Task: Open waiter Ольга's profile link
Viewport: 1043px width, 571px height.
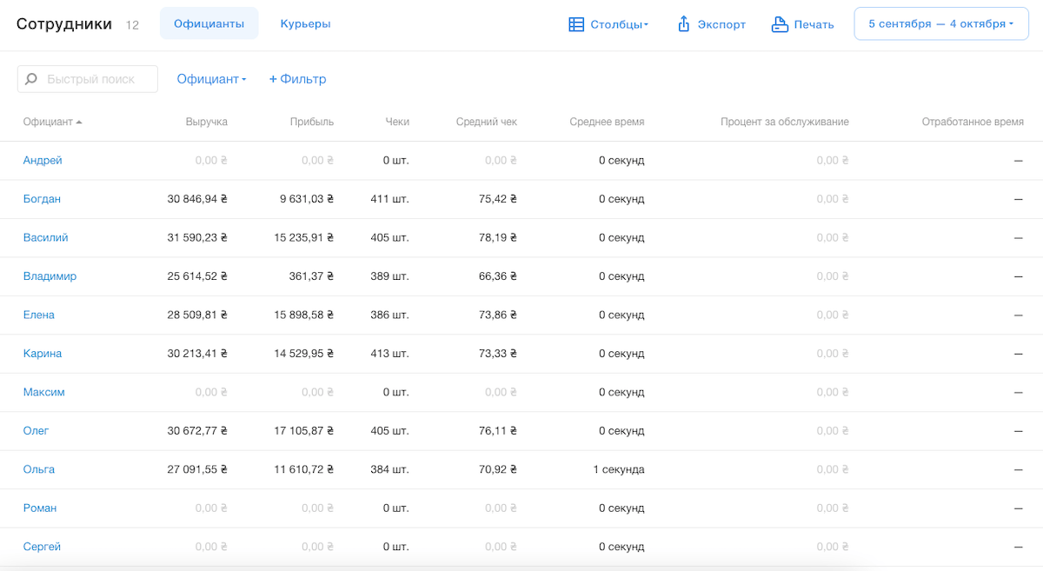Action: pyautogui.click(x=39, y=469)
